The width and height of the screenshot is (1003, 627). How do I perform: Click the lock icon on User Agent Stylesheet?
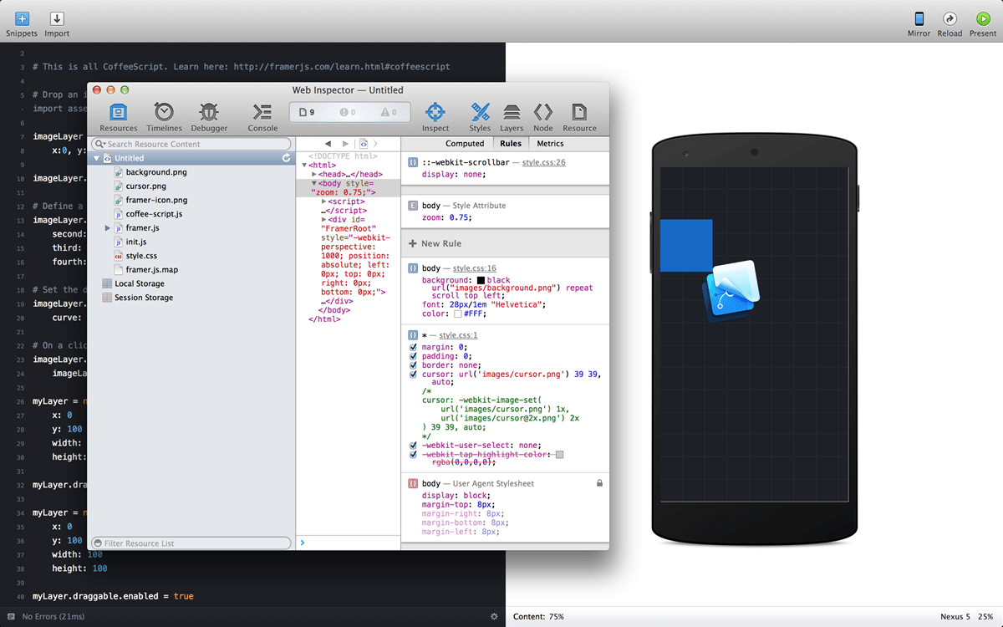[x=599, y=483]
